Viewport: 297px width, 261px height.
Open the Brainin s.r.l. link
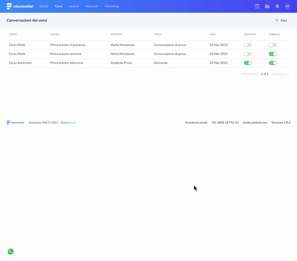point(68,123)
